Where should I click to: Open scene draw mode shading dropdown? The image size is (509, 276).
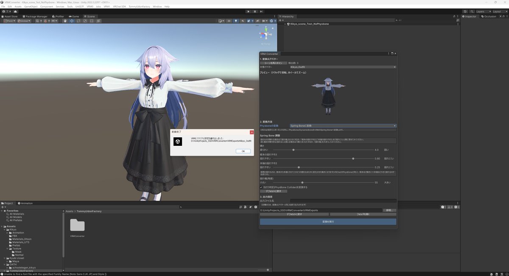tap(222, 21)
